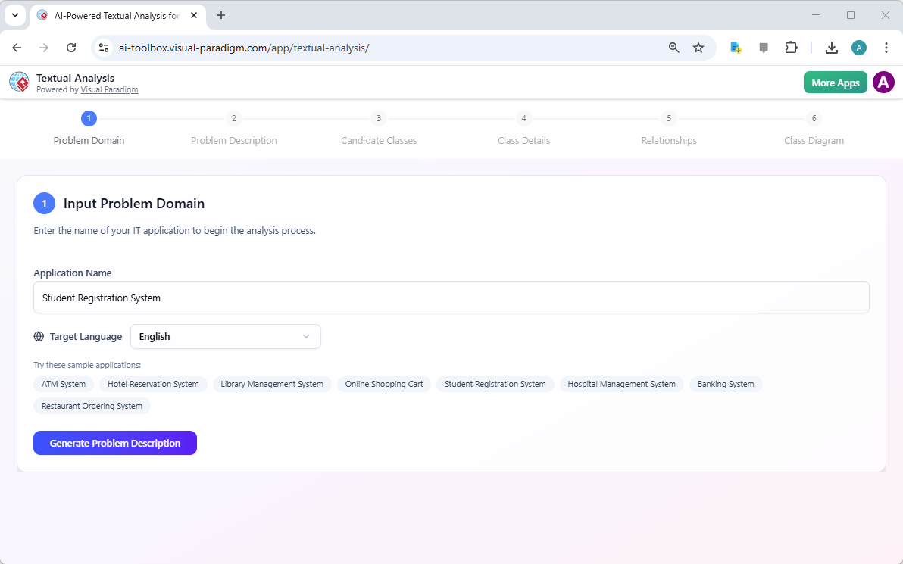This screenshot has width=903, height=564.
Task: Click the Visual Paradigm Textual Analysis logo
Action: [19, 82]
